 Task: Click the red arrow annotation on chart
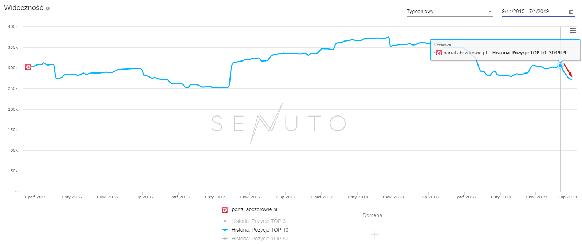pos(568,70)
